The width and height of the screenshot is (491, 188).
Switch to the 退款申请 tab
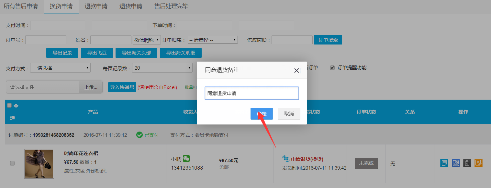96,6
